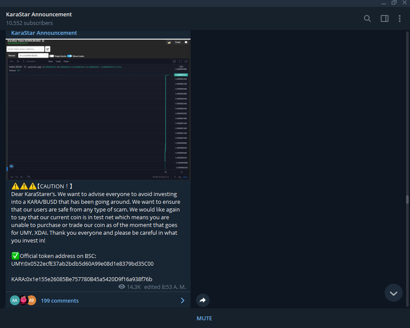
Task: Minimize the Telegram window
Action: [x=384, y=3]
